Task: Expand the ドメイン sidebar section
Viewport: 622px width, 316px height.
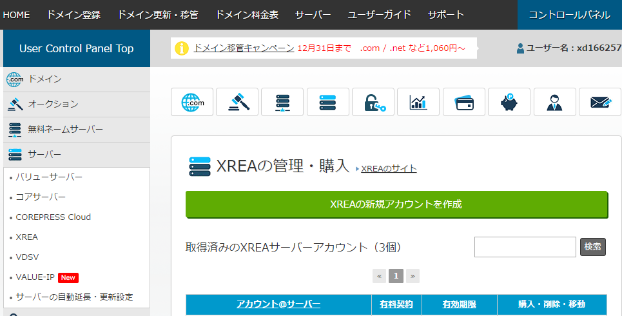Action: coord(77,79)
